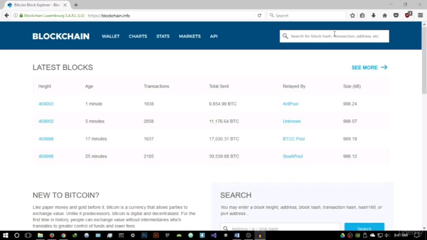Open block height 469002
The image size is (427, 240).
[x=46, y=121]
